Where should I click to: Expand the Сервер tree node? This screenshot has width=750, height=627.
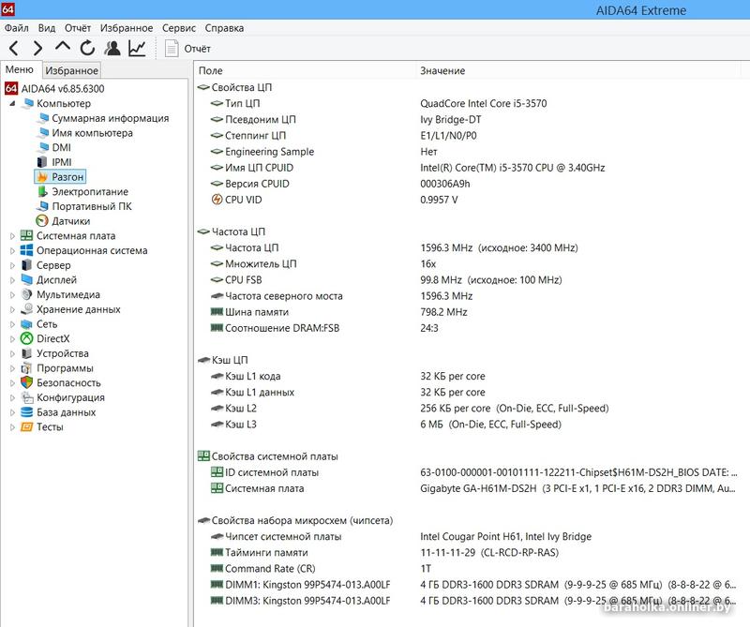click(x=12, y=265)
